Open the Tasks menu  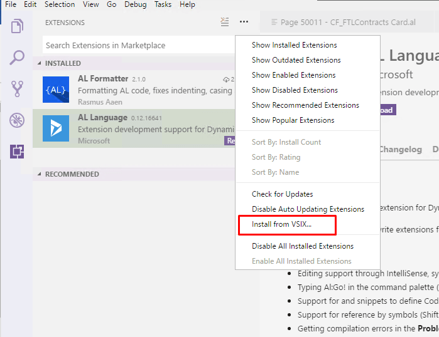click(x=163, y=4)
